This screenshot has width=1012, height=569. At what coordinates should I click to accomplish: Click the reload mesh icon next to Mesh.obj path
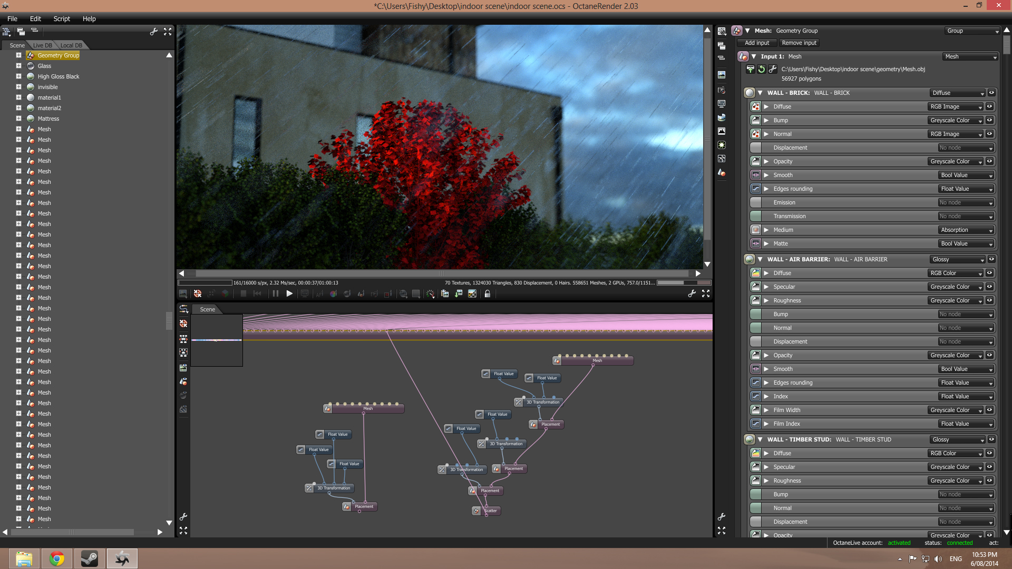tap(762, 69)
